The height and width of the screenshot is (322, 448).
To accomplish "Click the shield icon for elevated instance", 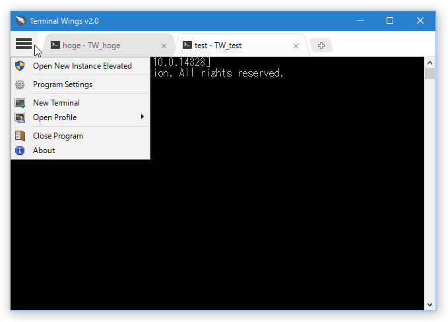I will tap(20, 66).
